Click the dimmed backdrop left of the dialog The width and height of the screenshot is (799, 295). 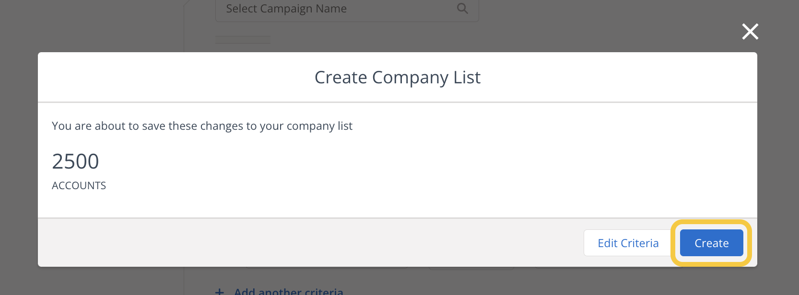click(x=18, y=158)
